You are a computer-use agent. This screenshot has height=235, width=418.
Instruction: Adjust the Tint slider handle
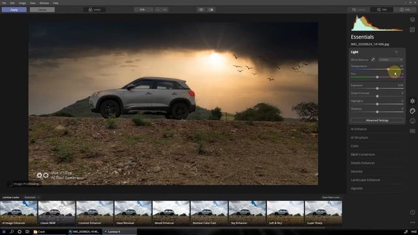click(x=378, y=77)
